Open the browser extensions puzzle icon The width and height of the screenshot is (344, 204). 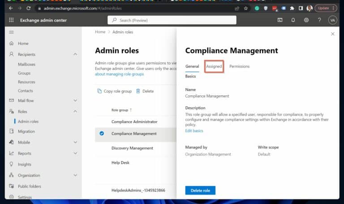click(x=292, y=8)
